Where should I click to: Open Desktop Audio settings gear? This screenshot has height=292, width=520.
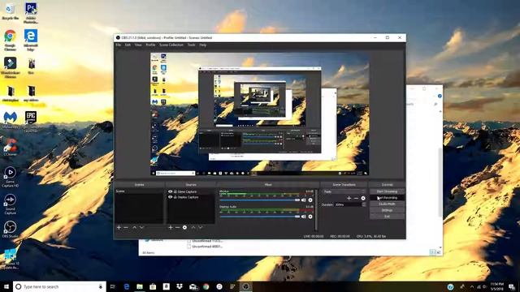pyautogui.click(x=310, y=217)
